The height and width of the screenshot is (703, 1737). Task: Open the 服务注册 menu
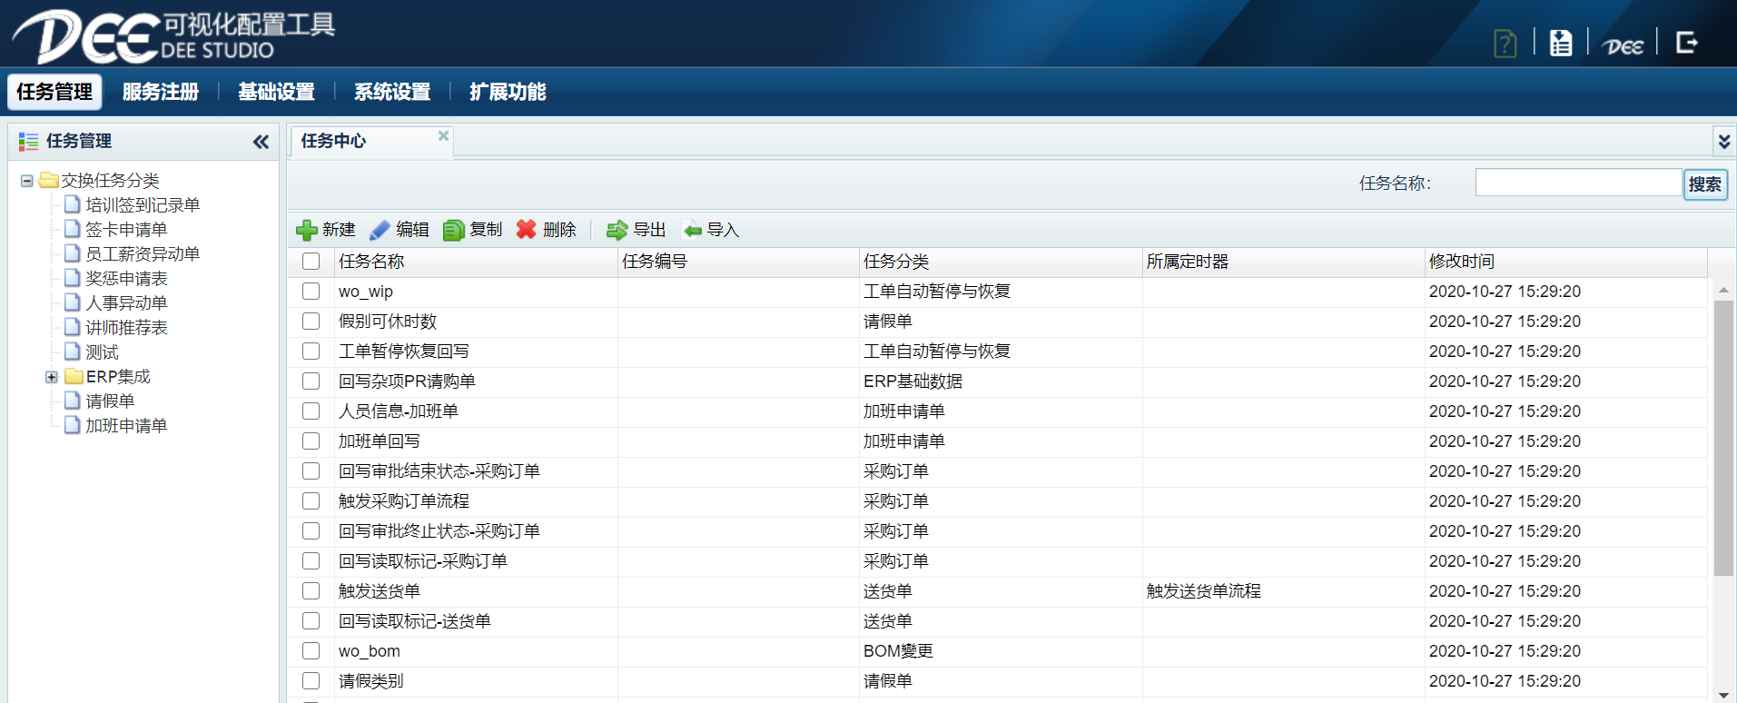[x=160, y=92]
